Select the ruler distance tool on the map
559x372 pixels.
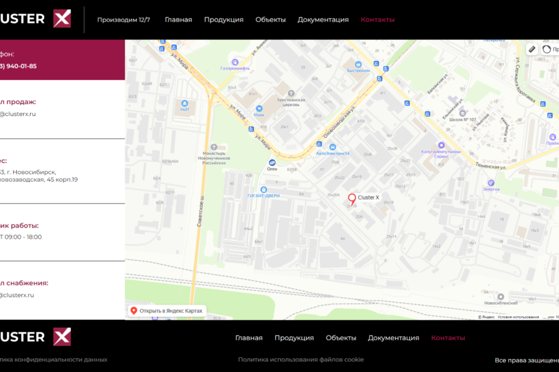[532, 49]
